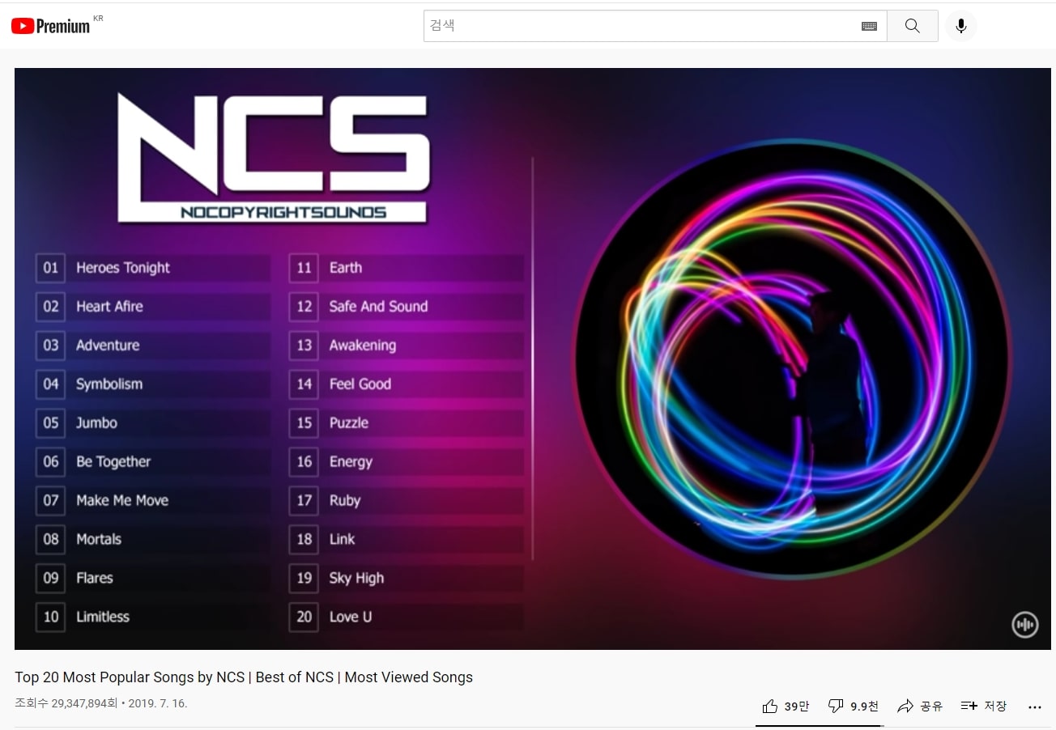1056x730 pixels.
Task: Click track 18 Link
Action: coord(407,540)
